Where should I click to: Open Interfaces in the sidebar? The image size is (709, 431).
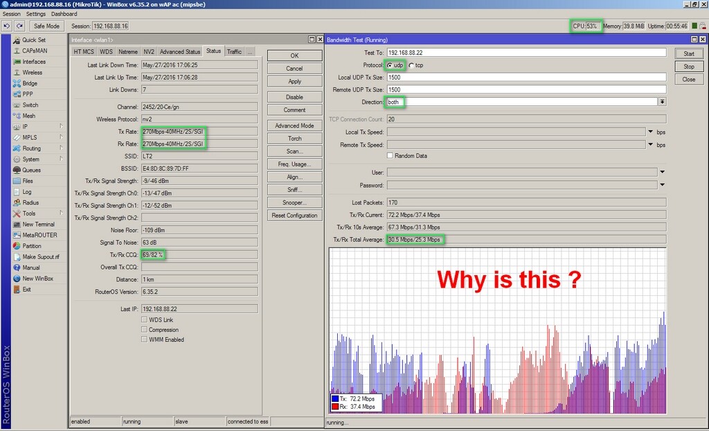pyautogui.click(x=34, y=62)
